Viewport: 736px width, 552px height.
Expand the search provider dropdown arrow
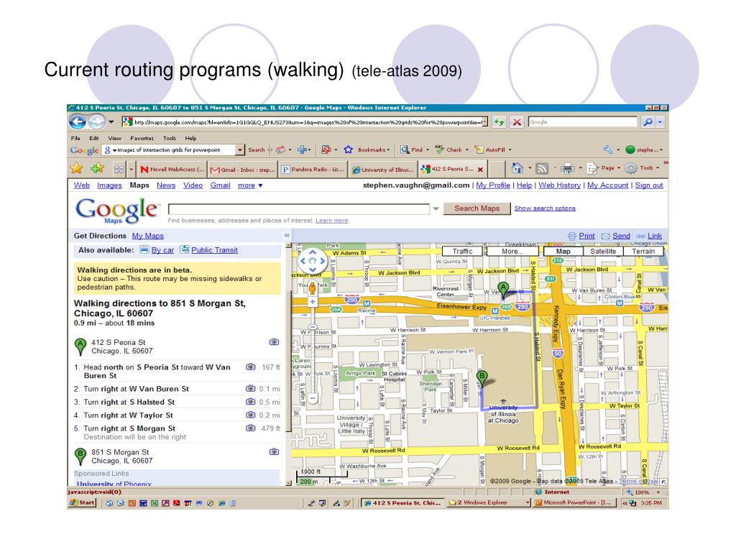[x=660, y=122]
